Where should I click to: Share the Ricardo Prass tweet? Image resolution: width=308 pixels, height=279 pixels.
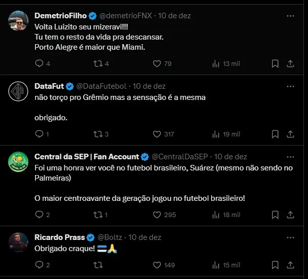click(x=291, y=265)
